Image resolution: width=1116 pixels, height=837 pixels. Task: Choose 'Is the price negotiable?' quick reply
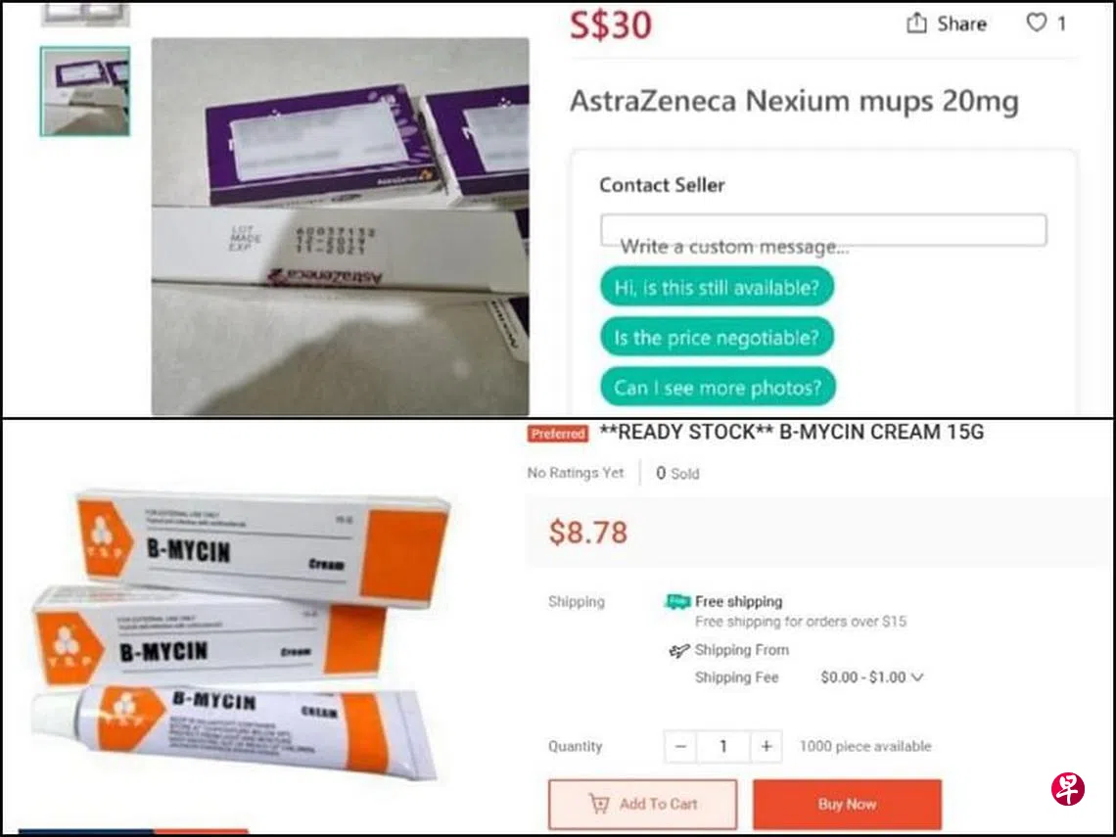(717, 337)
